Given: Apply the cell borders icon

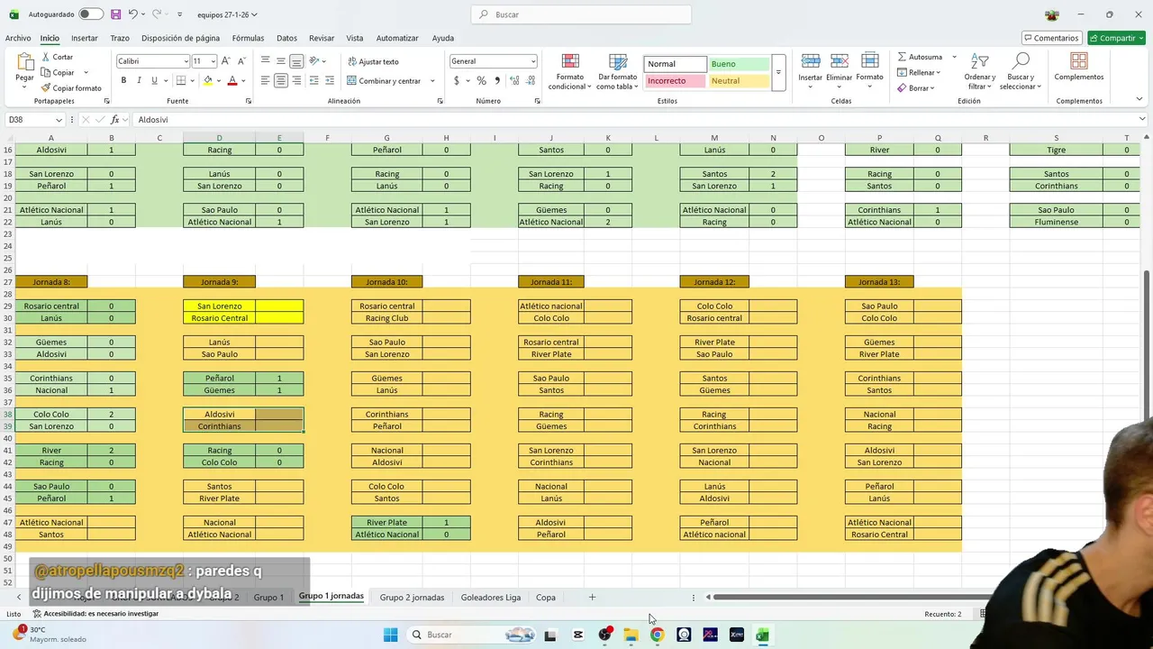Looking at the screenshot, I should [182, 80].
